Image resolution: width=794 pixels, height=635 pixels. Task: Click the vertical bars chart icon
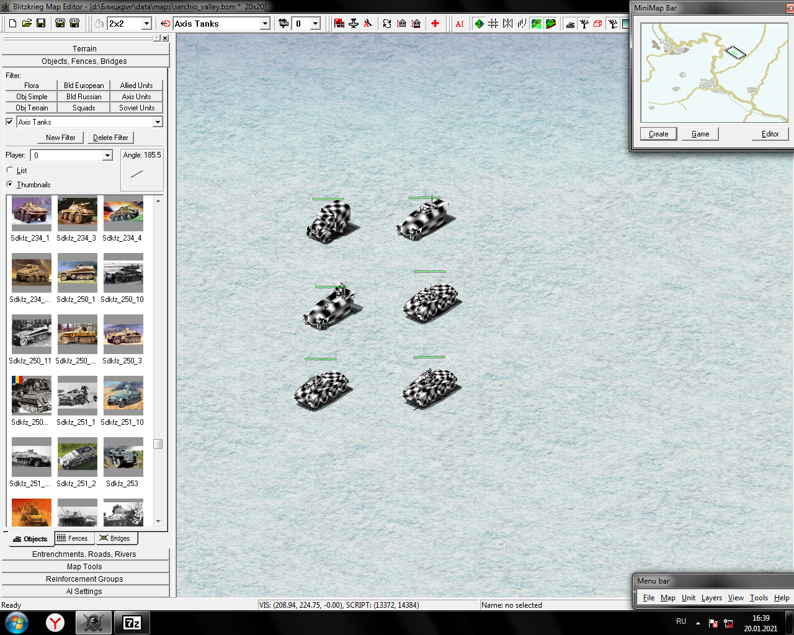(522, 24)
